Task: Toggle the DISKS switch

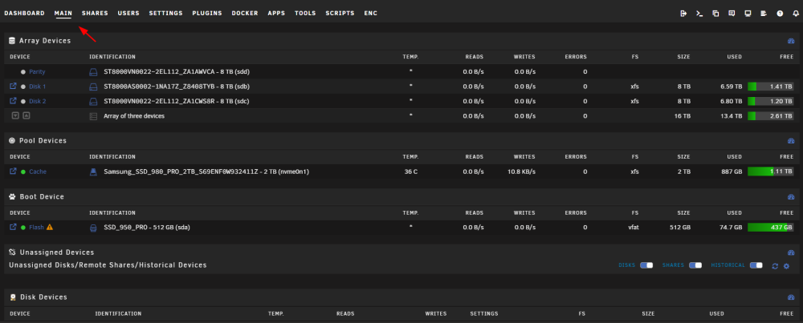Action: pyautogui.click(x=646, y=265)
